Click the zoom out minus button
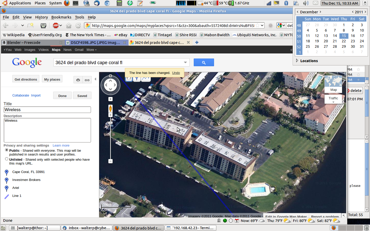The image size is (370, 231). click(x=110, y=161)
